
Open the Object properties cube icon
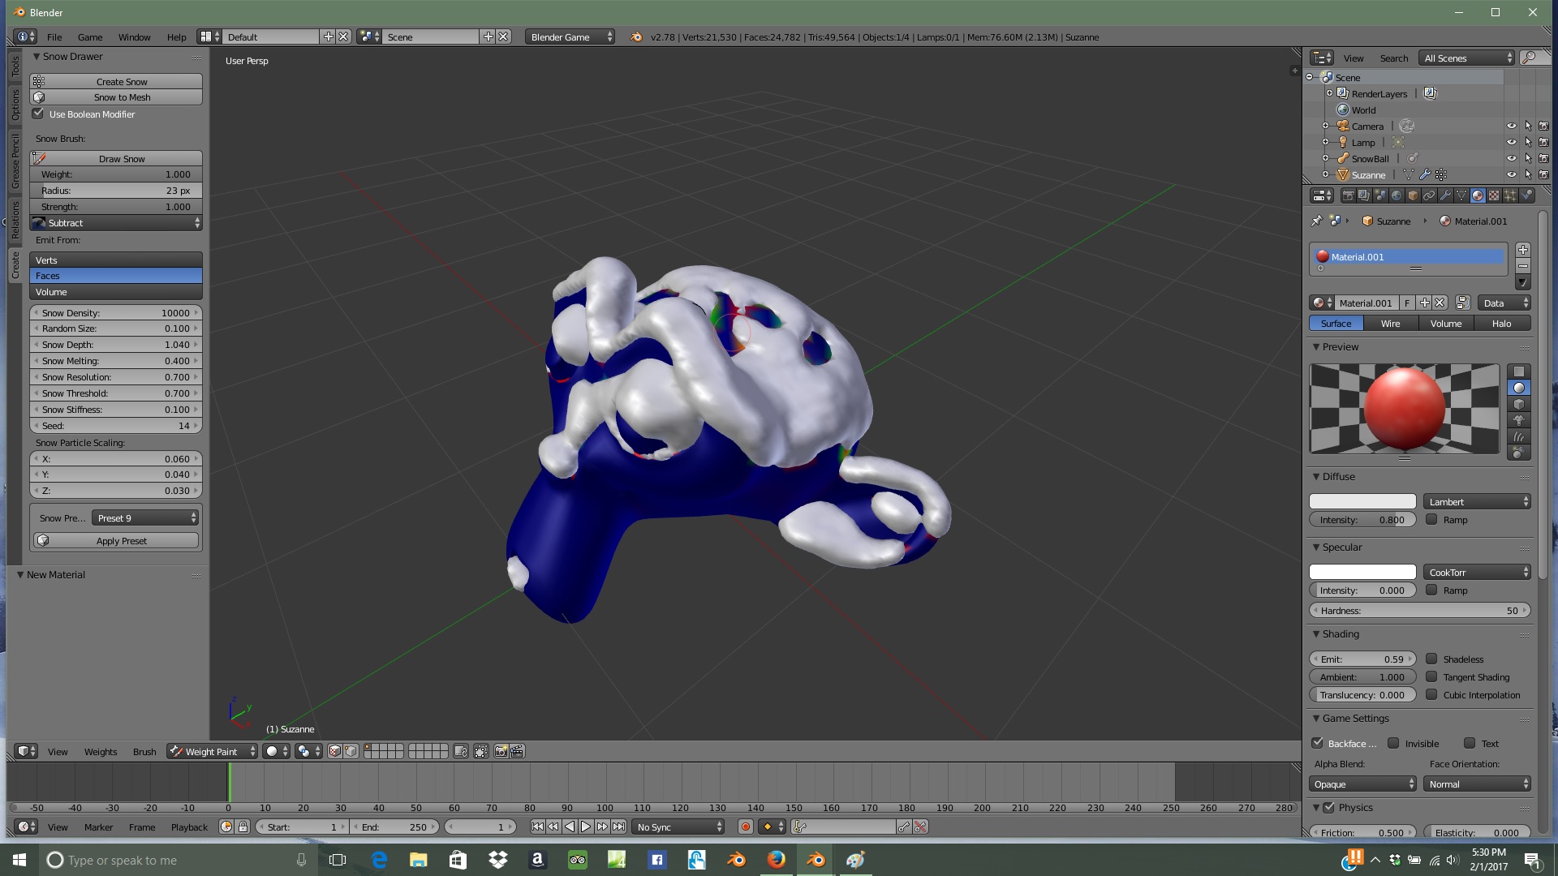pyautogui.click(x=1413, y=195)
